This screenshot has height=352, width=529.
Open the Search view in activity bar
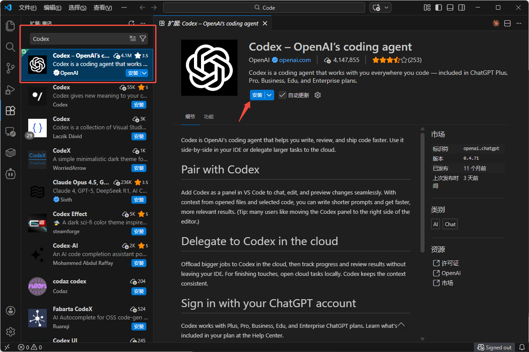point(11,47)
